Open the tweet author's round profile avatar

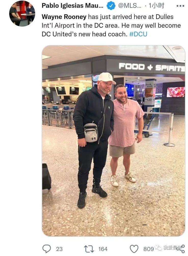tap(22, 14)
